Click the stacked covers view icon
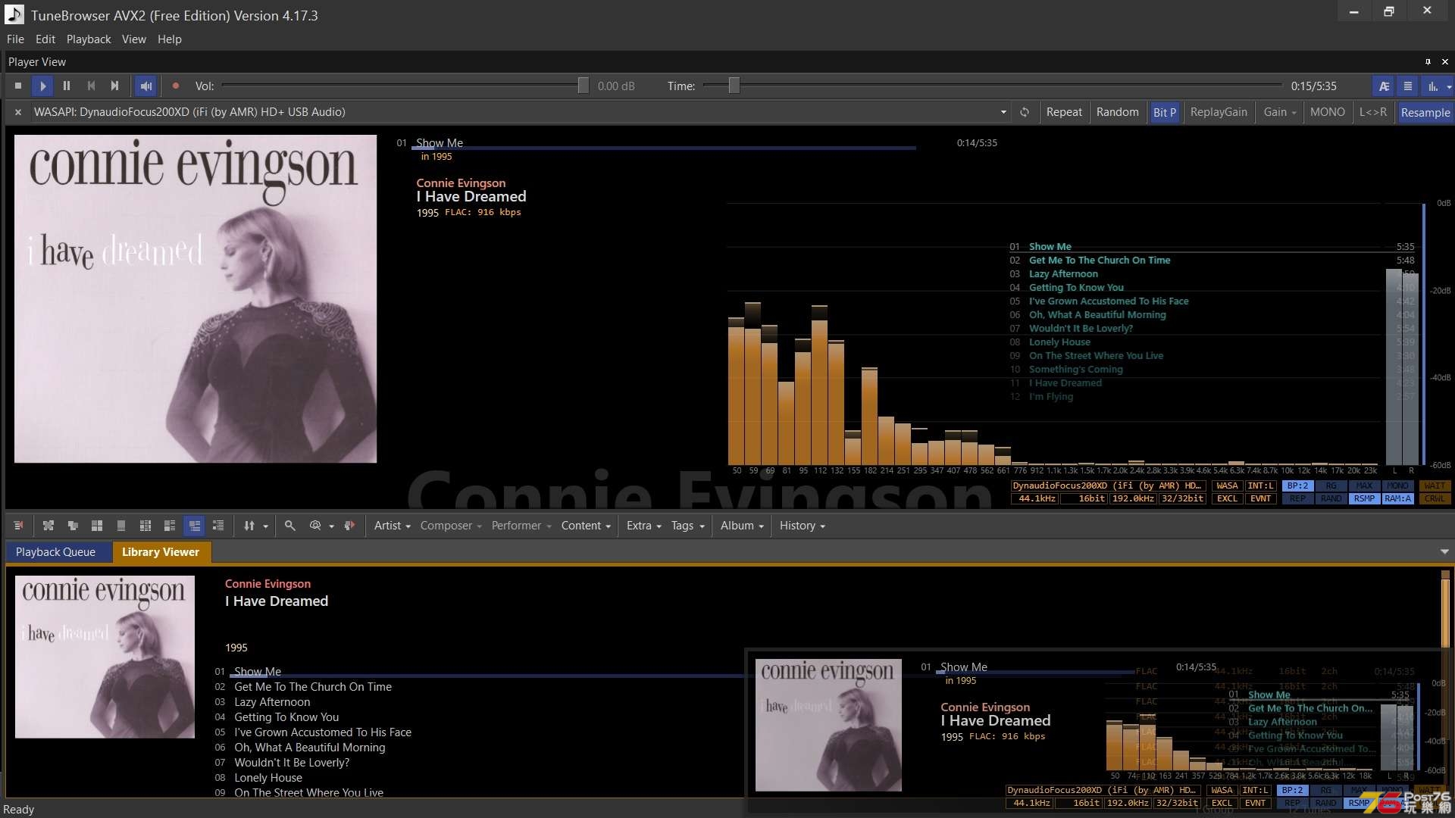Viewport: 1455px width, 818px height. click(x=73, y=526)
